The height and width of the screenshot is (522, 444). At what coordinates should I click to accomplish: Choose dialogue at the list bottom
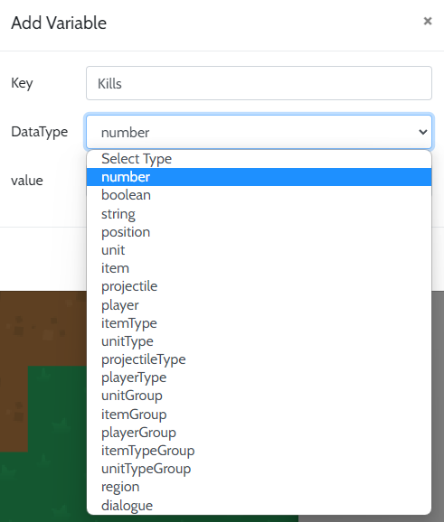tap(259, 506)
